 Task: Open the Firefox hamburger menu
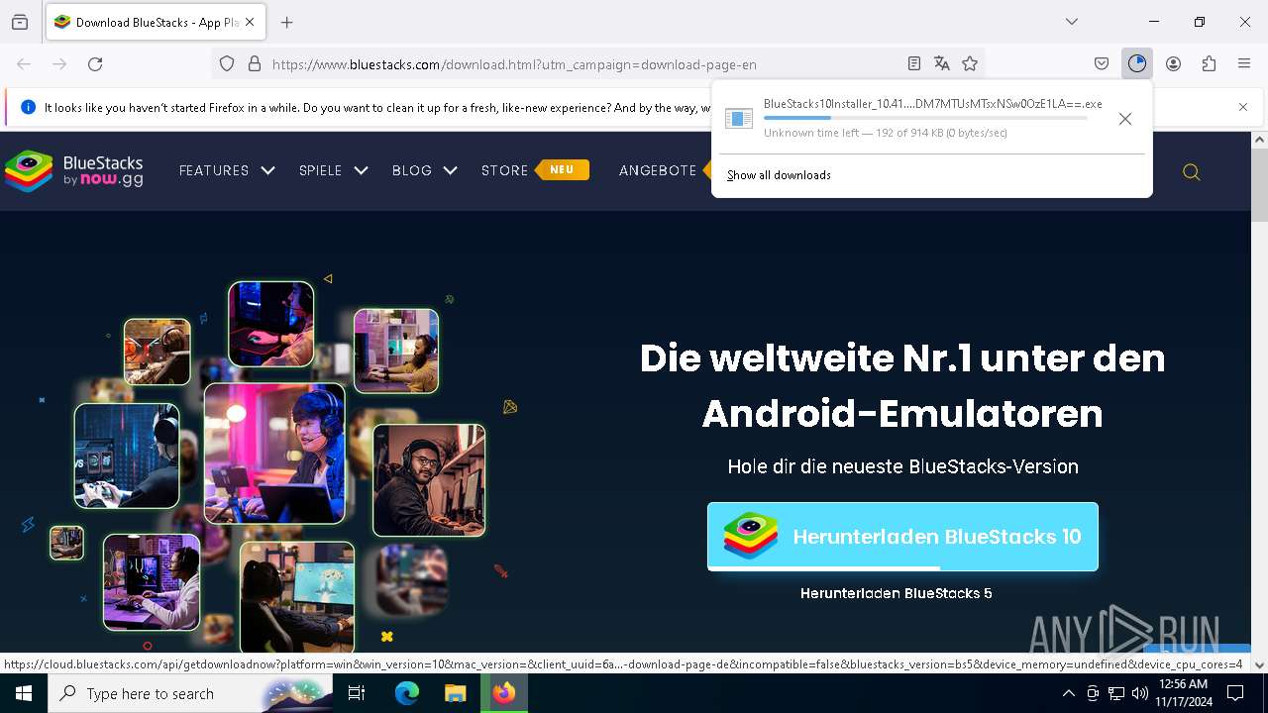tap(1244, 64)
